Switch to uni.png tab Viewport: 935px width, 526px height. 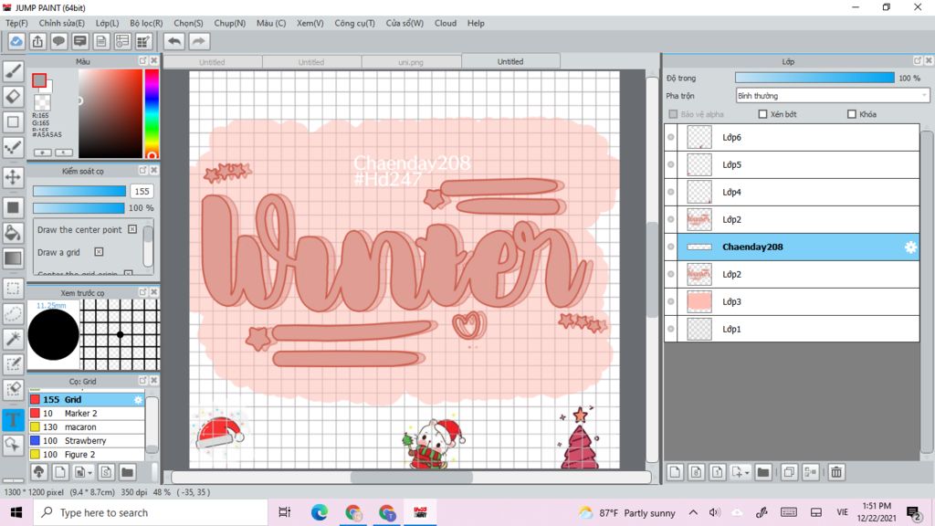411,61
